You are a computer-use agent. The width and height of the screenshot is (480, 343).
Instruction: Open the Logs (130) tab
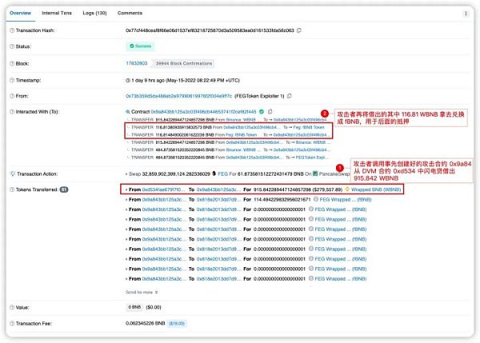click(x=95, y=14)
